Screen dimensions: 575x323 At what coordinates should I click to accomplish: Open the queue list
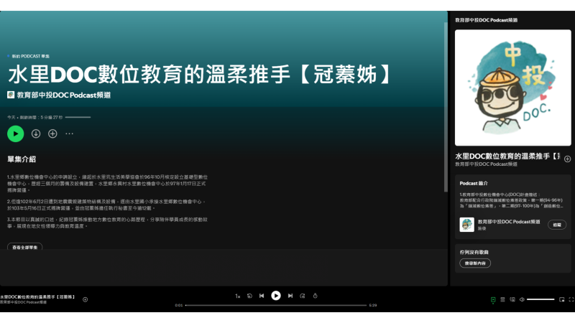coord(502,299)
